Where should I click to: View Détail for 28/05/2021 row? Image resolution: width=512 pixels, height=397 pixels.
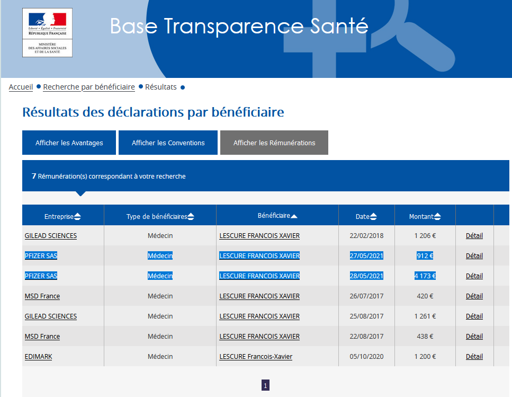[474, 276]
